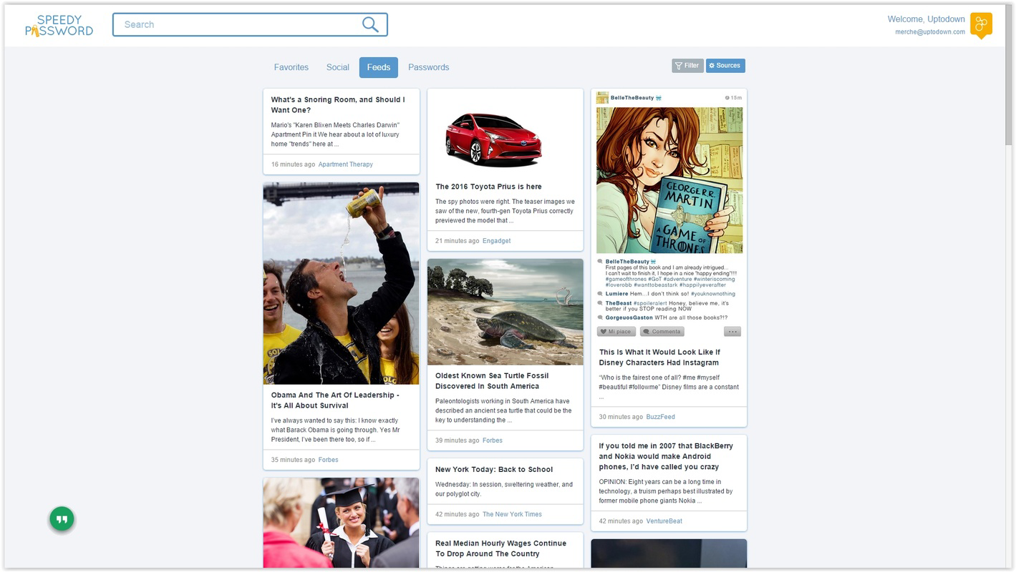
Task: Open the red Toyota Prius image
Action: point(493,139)
